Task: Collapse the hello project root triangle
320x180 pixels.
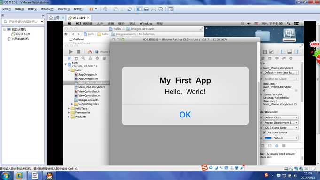Action: point(66,64)
